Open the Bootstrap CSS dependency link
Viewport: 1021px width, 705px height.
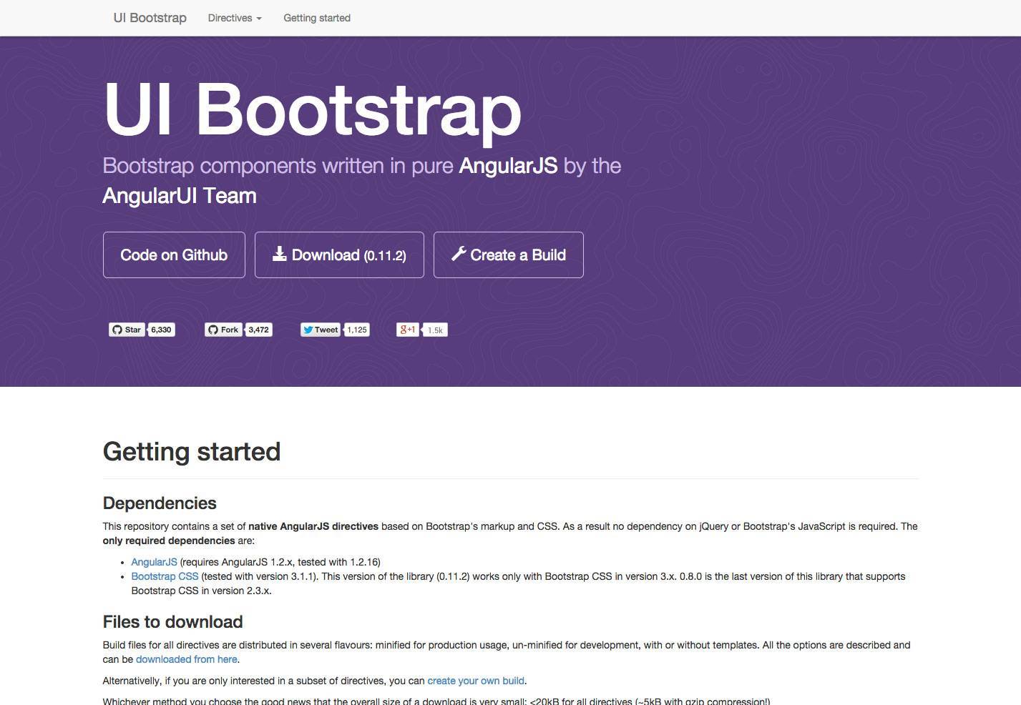click(x=165, y=576)
